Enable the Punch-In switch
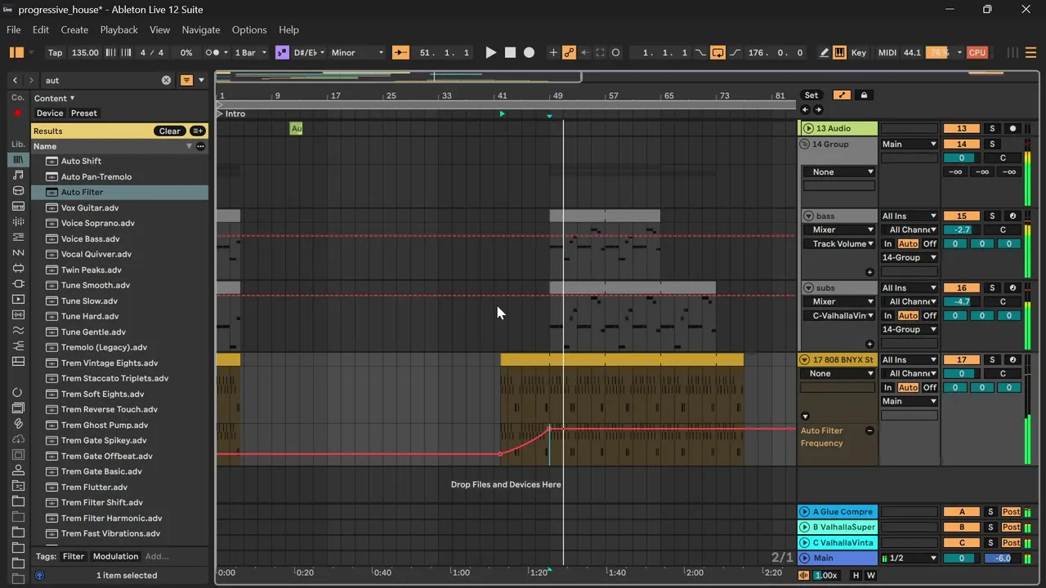The image size is (1046, 588). [700, 52]
